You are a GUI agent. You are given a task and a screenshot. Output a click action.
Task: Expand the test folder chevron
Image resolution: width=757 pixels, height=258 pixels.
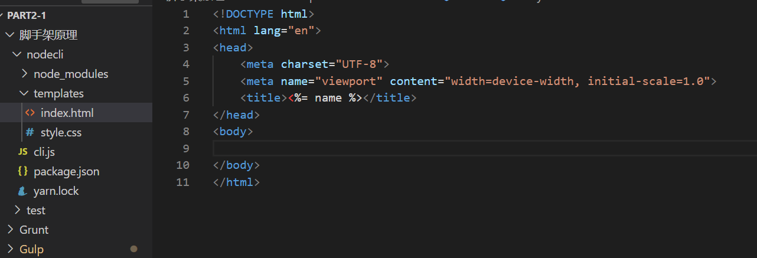(x=17, y=210)
